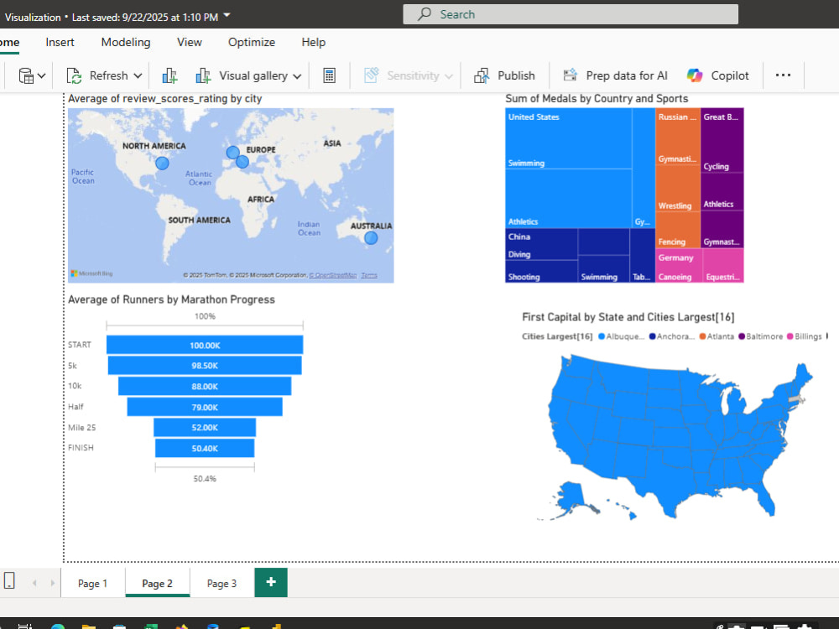Open the ribbon overflow ellipsis menu
839x629 pixels.
click(783, 75)
